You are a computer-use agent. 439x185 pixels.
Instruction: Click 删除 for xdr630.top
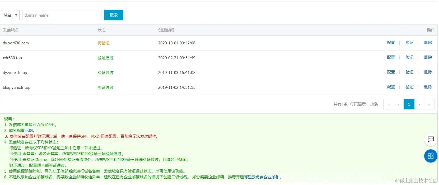pyautogui.click(x=428, y=57)
